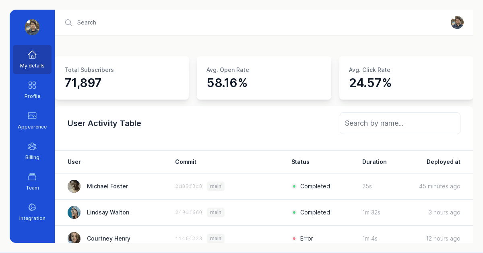Click the main badge for commit 249df660
Screen dimensions: 483x253
216,212
